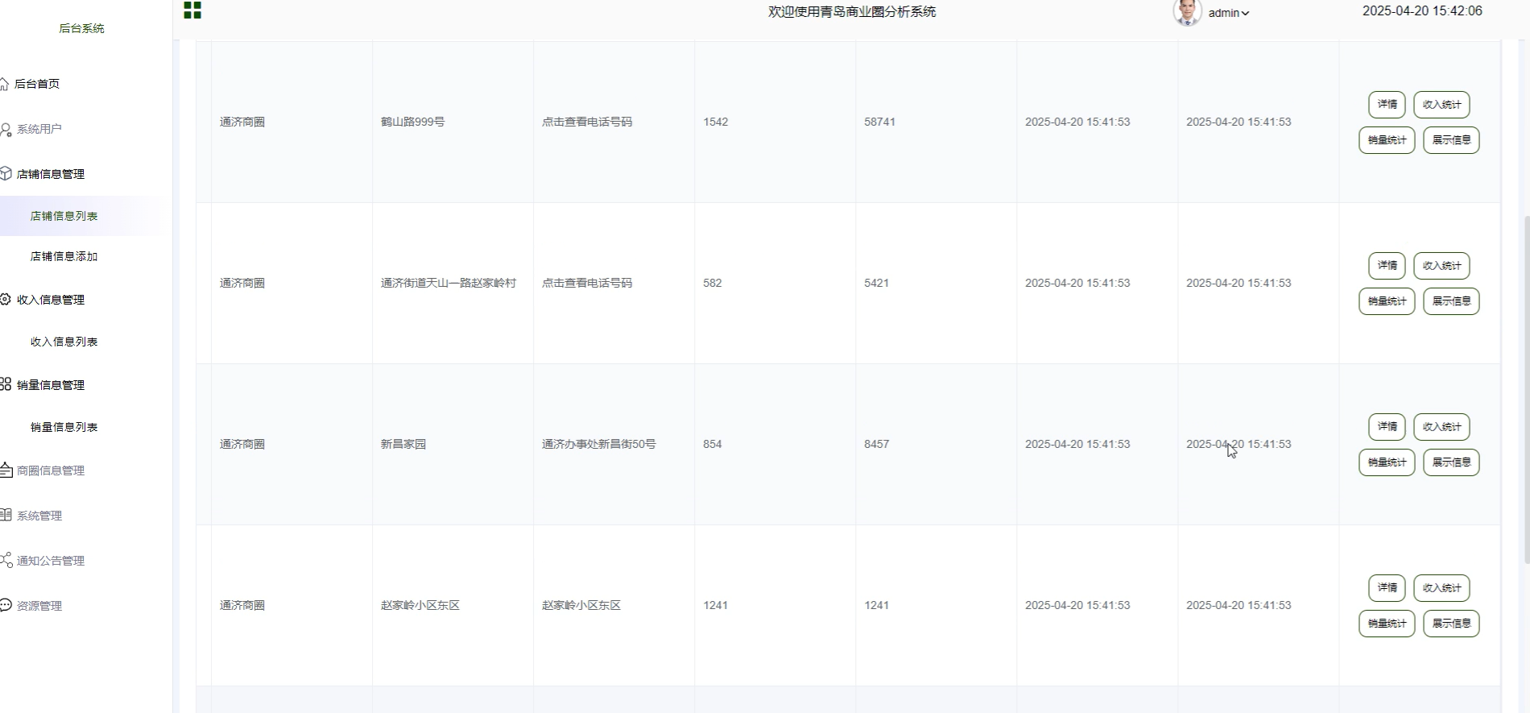
Task: Click the admin avatar picture
Action: coord(1187,12)
